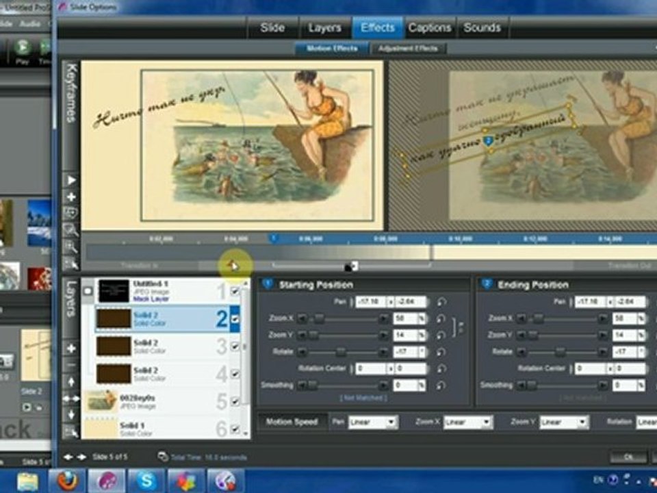The height and width of the screenshot is (493, 657).
Task: Play the keyframe preview
Action: 70,180
